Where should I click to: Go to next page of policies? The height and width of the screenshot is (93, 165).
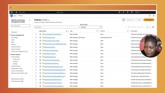(150, 27)
